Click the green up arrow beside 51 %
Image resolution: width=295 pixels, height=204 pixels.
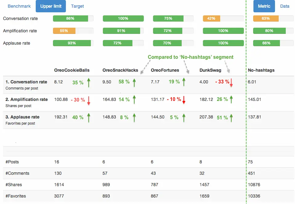[x=231, y=118]
